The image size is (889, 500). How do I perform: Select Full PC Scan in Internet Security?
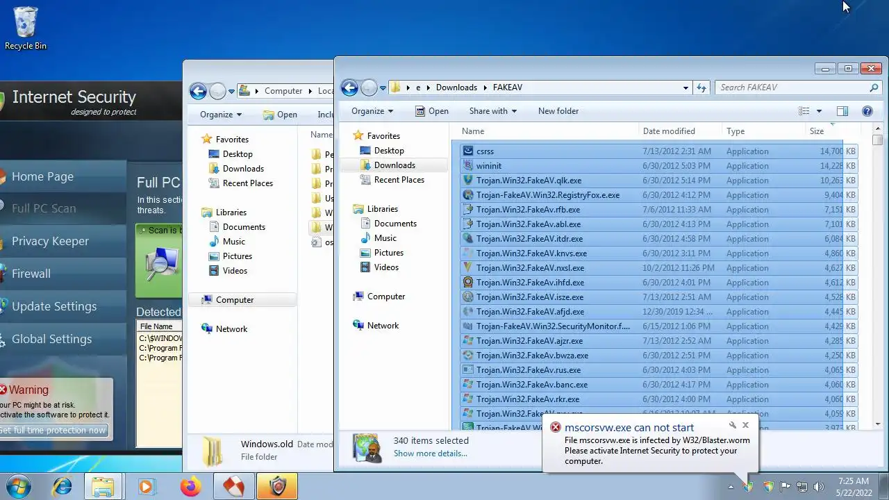pos(44,208)
